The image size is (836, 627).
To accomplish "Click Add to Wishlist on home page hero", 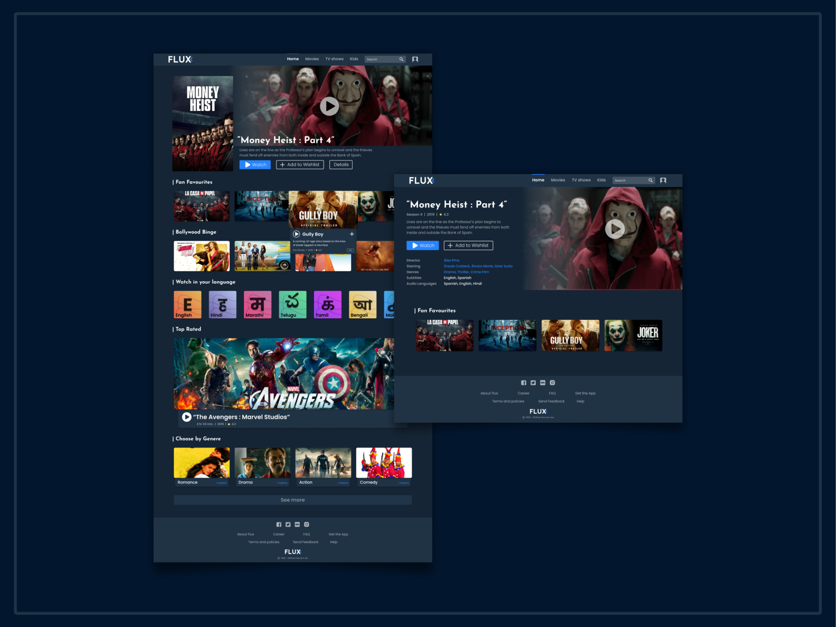I will tap(300, 165).
